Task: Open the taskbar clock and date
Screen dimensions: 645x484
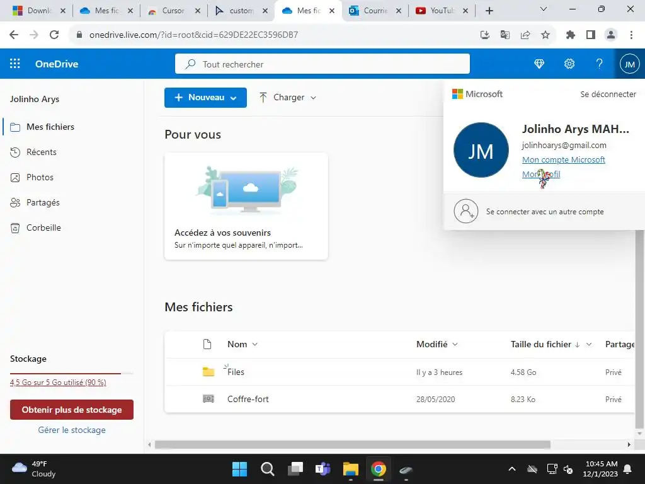Action: tap(600, 469)
